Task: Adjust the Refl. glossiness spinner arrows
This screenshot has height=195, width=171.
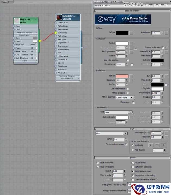Action: (127, 52)
